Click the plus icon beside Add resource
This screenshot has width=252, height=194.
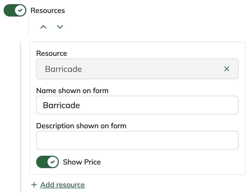(34, 185)
